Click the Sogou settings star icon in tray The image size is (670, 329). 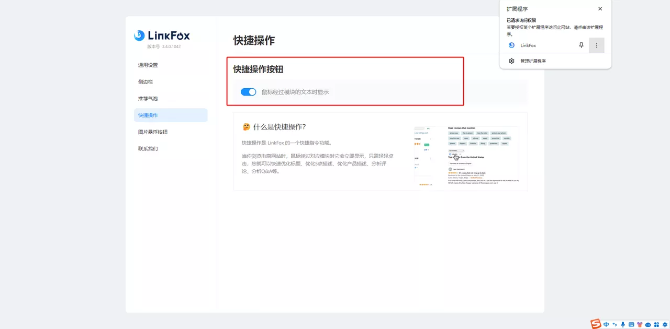point(664,324)
